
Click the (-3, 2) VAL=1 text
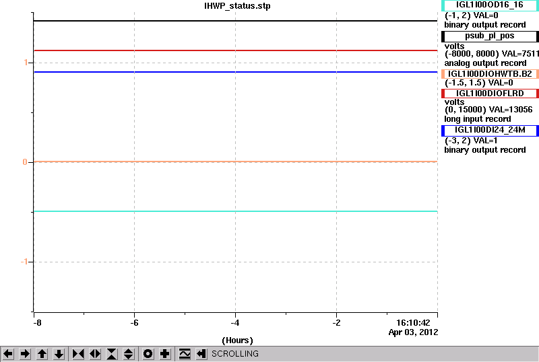point(471,141)
